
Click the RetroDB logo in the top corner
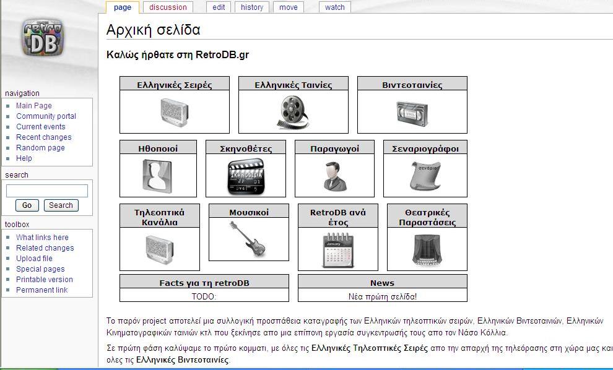(x=42, y=37)
